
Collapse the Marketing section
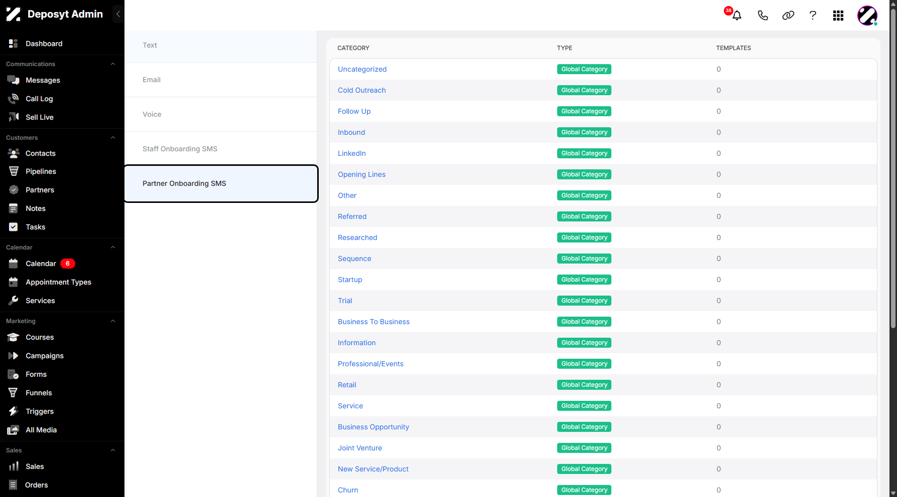click(113, 321)
